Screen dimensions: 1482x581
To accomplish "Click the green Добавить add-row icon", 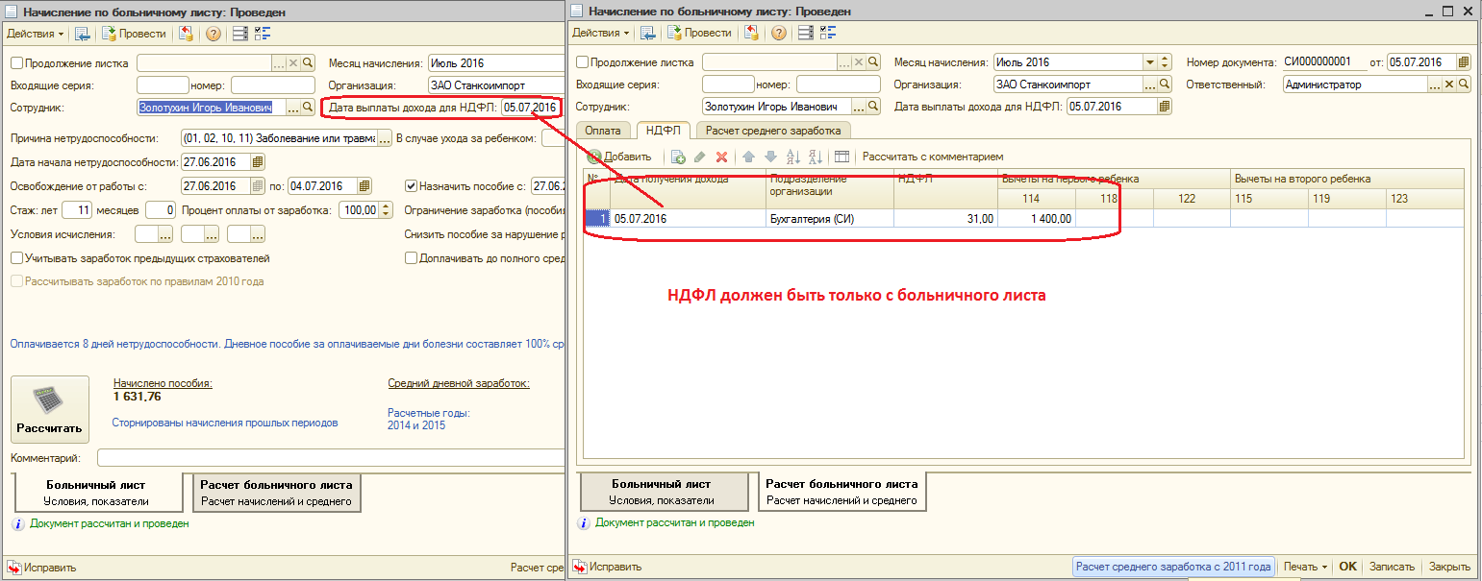I will 594,157.
